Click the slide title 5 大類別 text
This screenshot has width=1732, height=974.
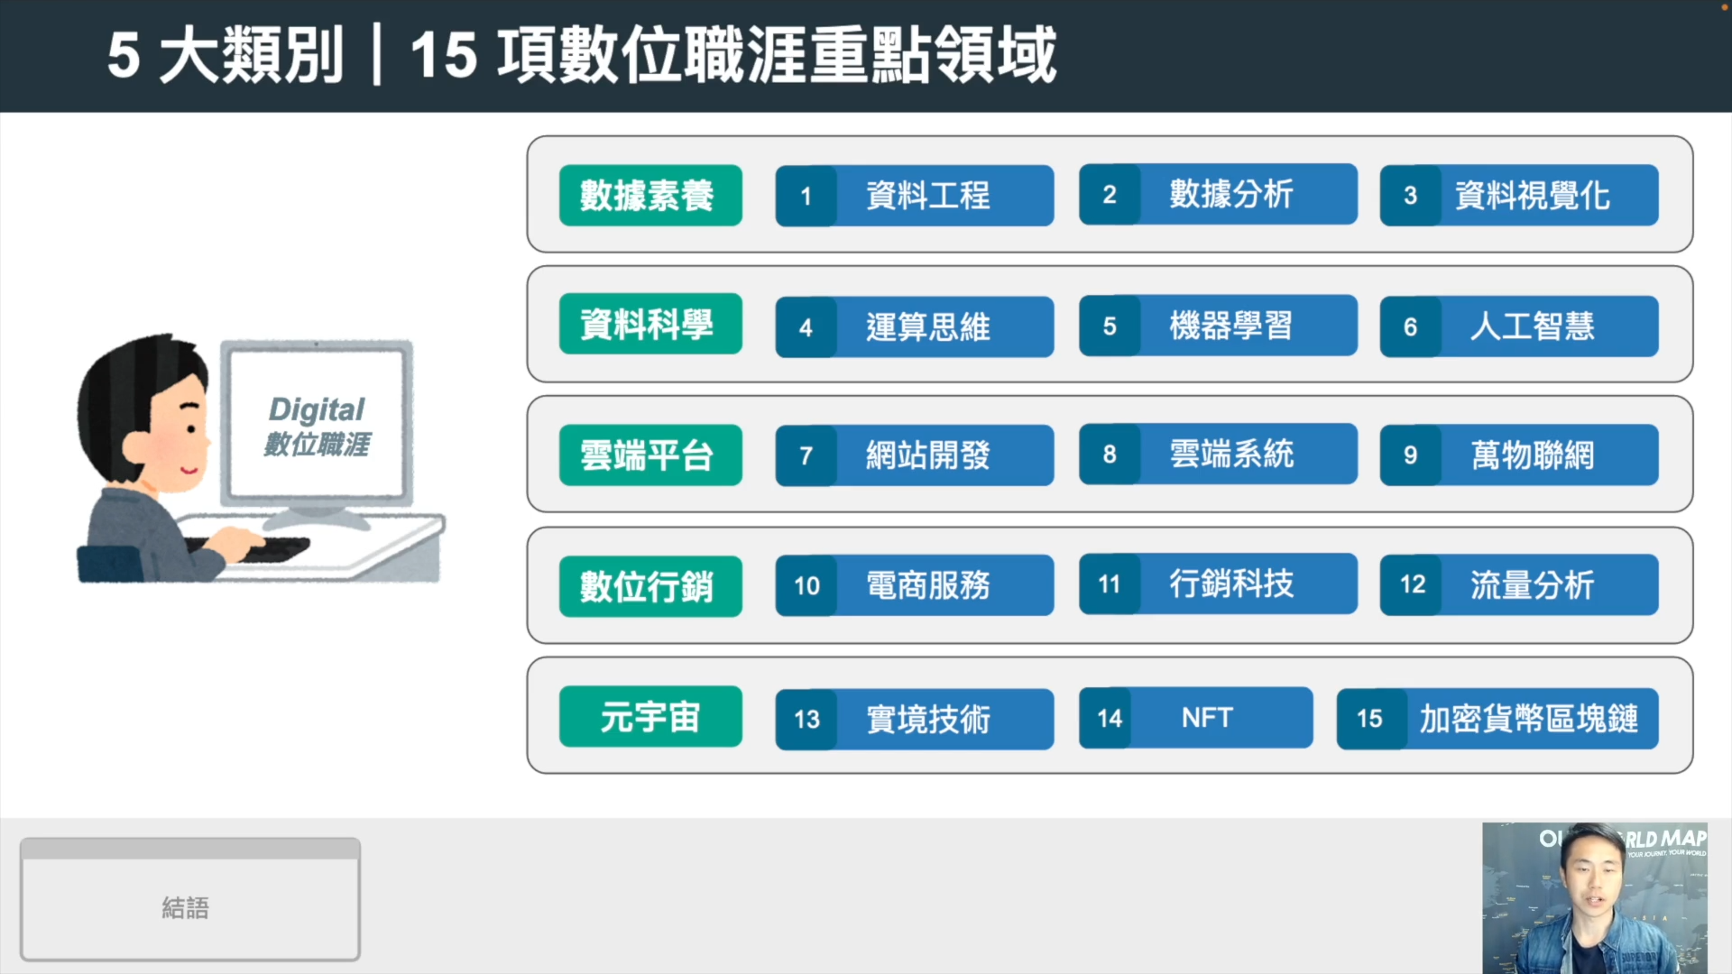coord(225,55)
